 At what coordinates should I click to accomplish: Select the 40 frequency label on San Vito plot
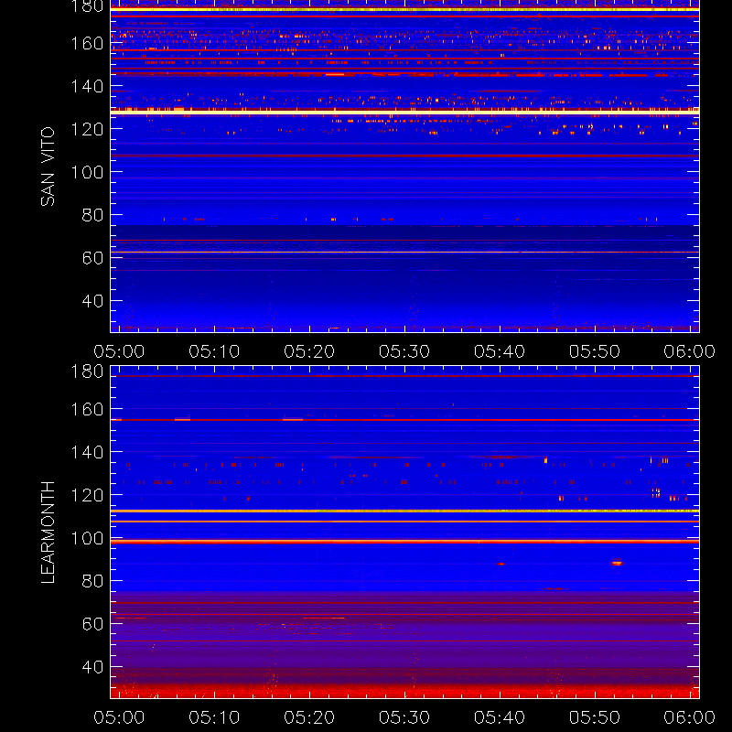92,301
